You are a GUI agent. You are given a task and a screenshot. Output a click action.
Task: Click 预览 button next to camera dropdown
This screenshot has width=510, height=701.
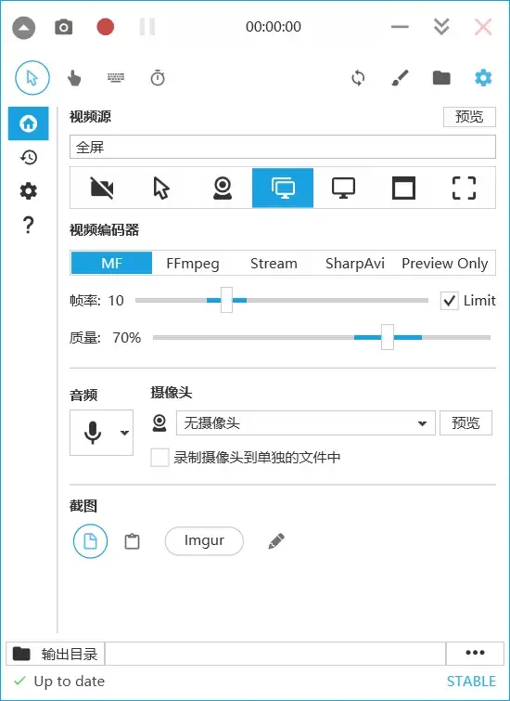(x=465, y=423)
